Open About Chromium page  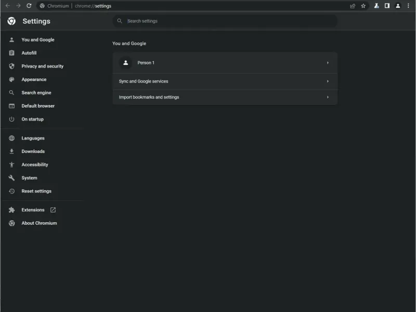pyautogui.click(x=39, y=223)
